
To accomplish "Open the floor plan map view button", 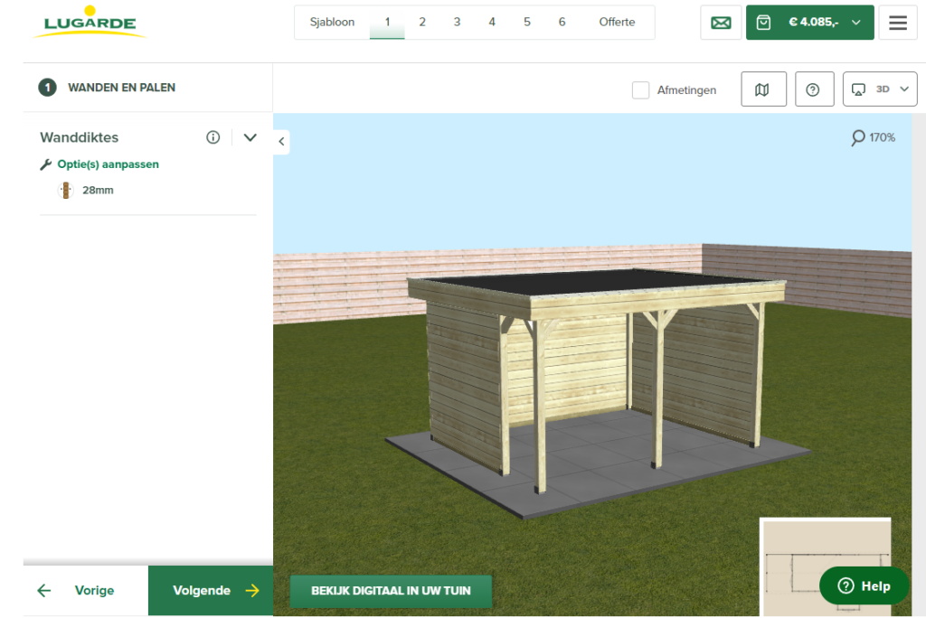I will point(763,89).
